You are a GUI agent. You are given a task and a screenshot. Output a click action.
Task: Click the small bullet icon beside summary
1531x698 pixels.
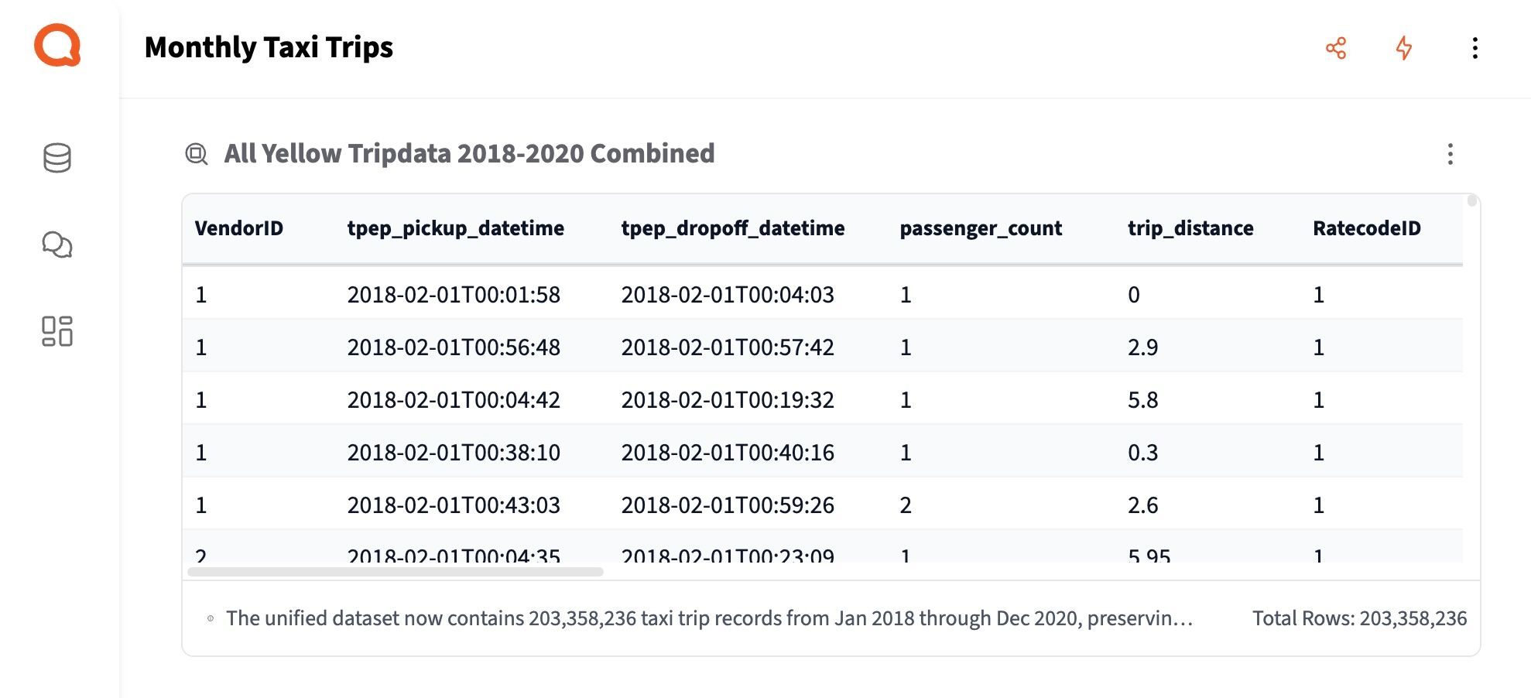point(211,618)
